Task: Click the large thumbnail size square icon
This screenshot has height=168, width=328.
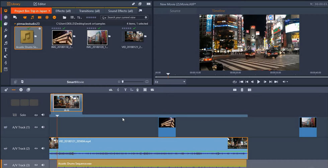Action: coord(147,82)
